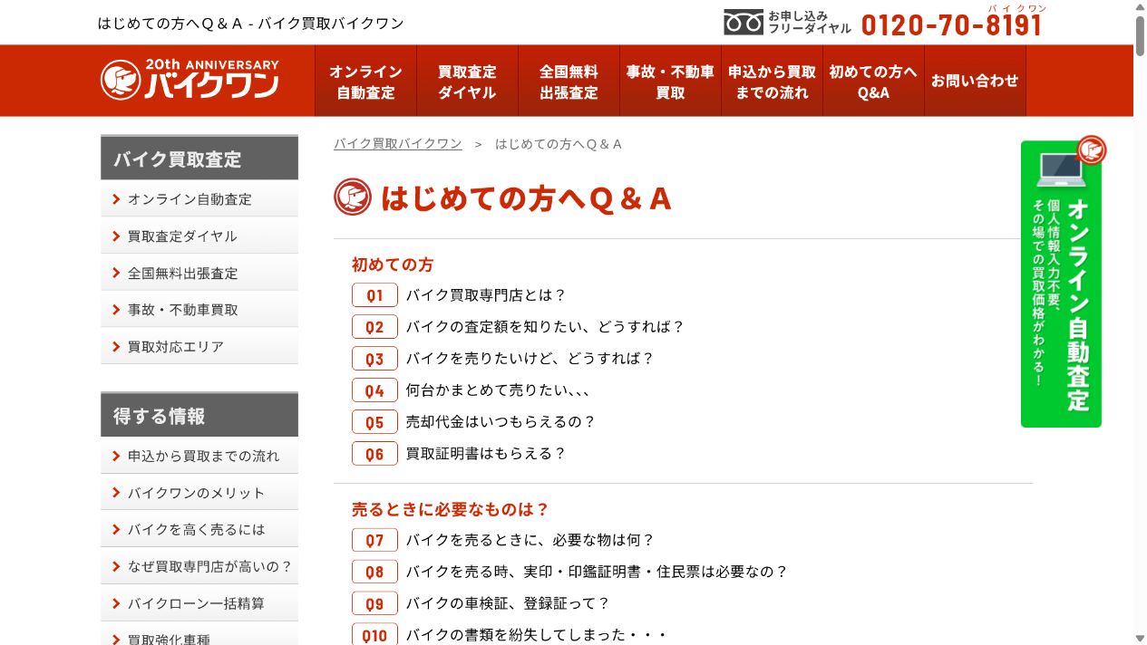The width and height of the screenshot is (1147, 645).
Task: Go to なぜ買取専門店が高いの？ in the sidebar
Action: pos(199,567)
